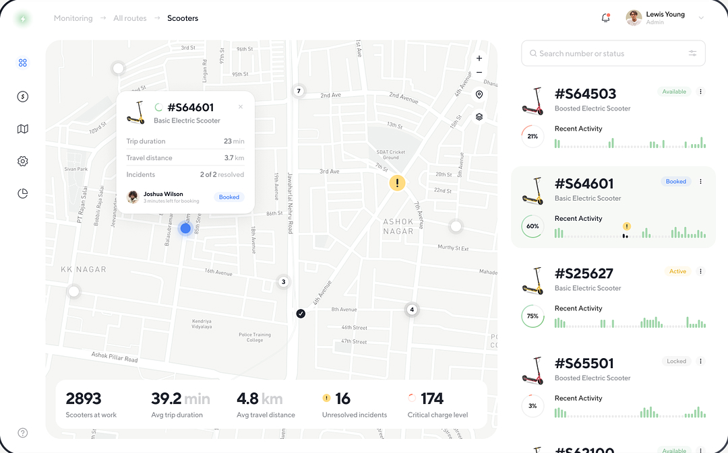Viewport: 728px width, 453px height.
Task: Open options menu for scooter #S25627
Action: click(700, 271)
